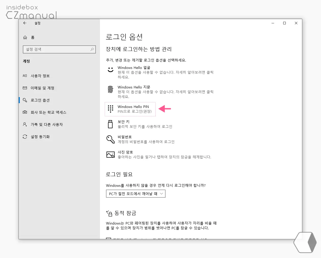Expand Windows Hello PIN option

130,109
